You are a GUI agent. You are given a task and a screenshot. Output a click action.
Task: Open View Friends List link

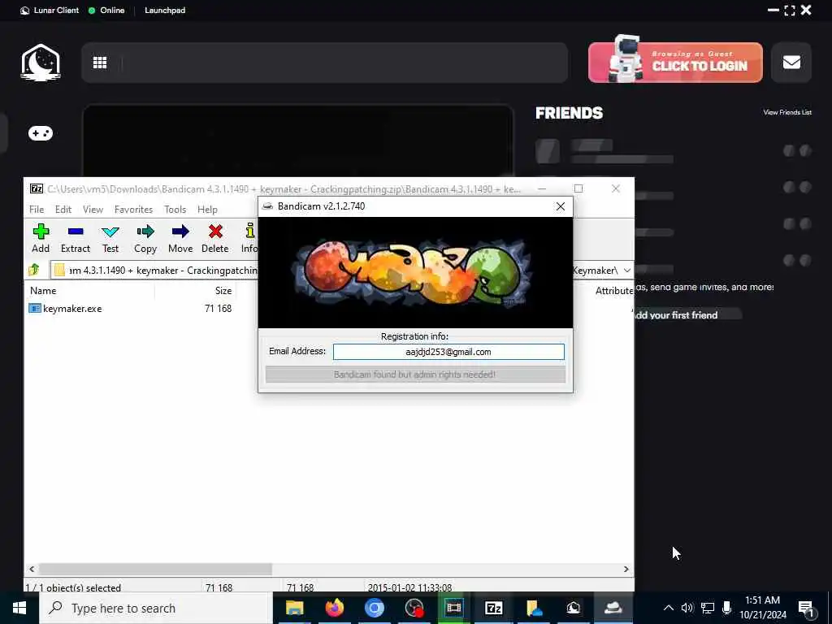[x=786, y=112]
